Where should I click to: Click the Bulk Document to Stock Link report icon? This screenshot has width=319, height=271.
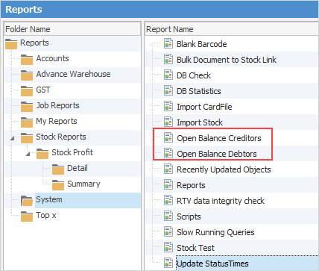point(168,60)
